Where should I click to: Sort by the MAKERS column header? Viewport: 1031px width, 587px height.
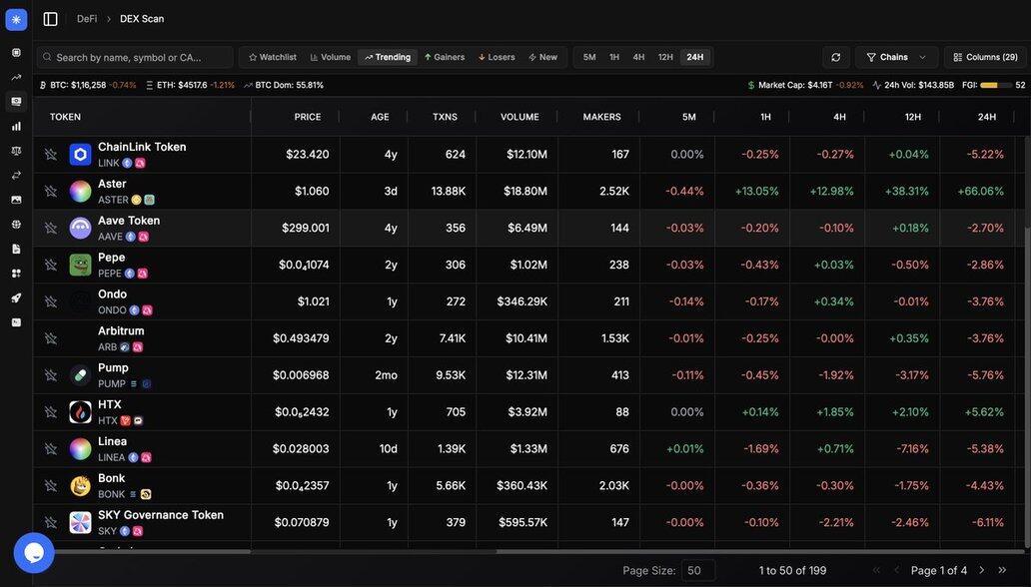tap(601, 117)
